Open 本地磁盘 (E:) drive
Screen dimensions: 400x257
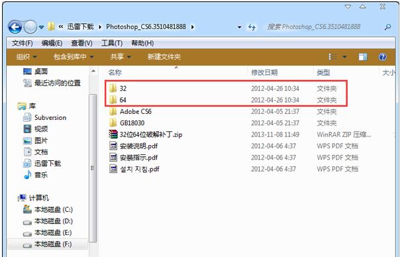(x=53, y=232)
